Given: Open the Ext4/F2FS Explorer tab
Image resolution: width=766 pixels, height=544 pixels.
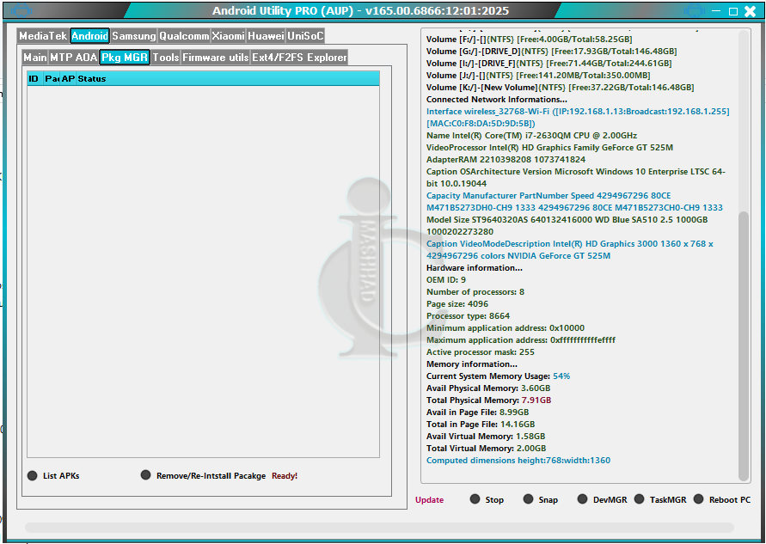Looking at the screenshot, I should [299, 58].
